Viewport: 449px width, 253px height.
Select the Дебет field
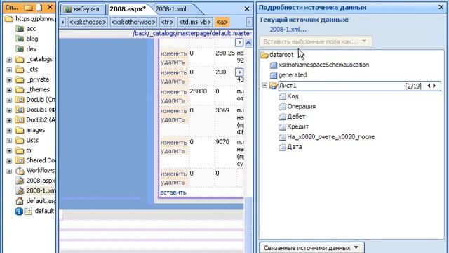click(x=293, y=117)
